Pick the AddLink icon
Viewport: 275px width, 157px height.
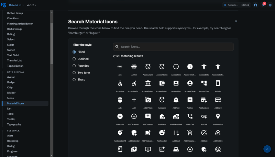pyautogui.click(x=204, y=116)
